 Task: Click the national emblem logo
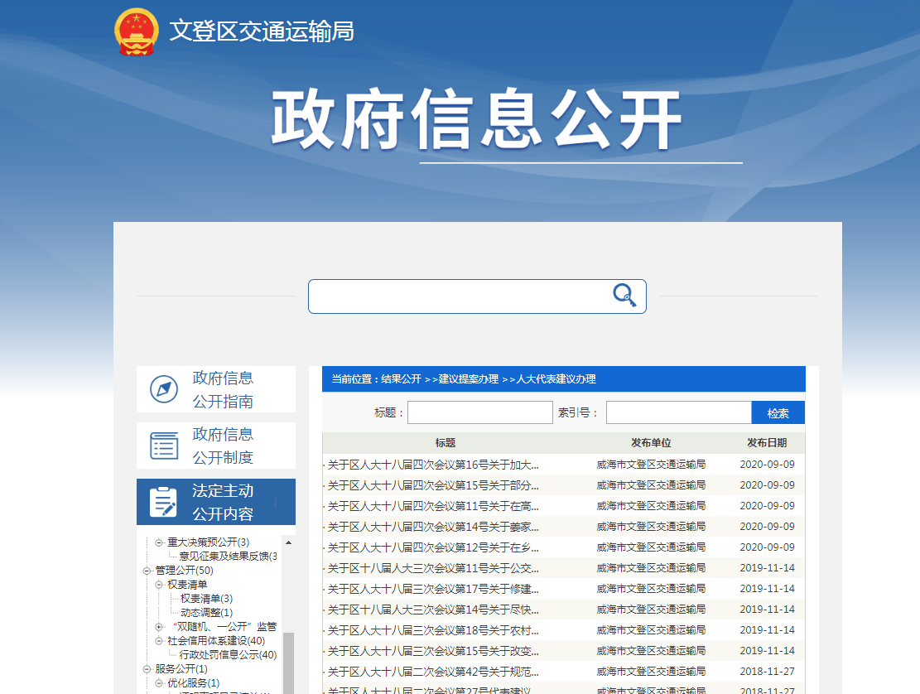tap(136, 31)
